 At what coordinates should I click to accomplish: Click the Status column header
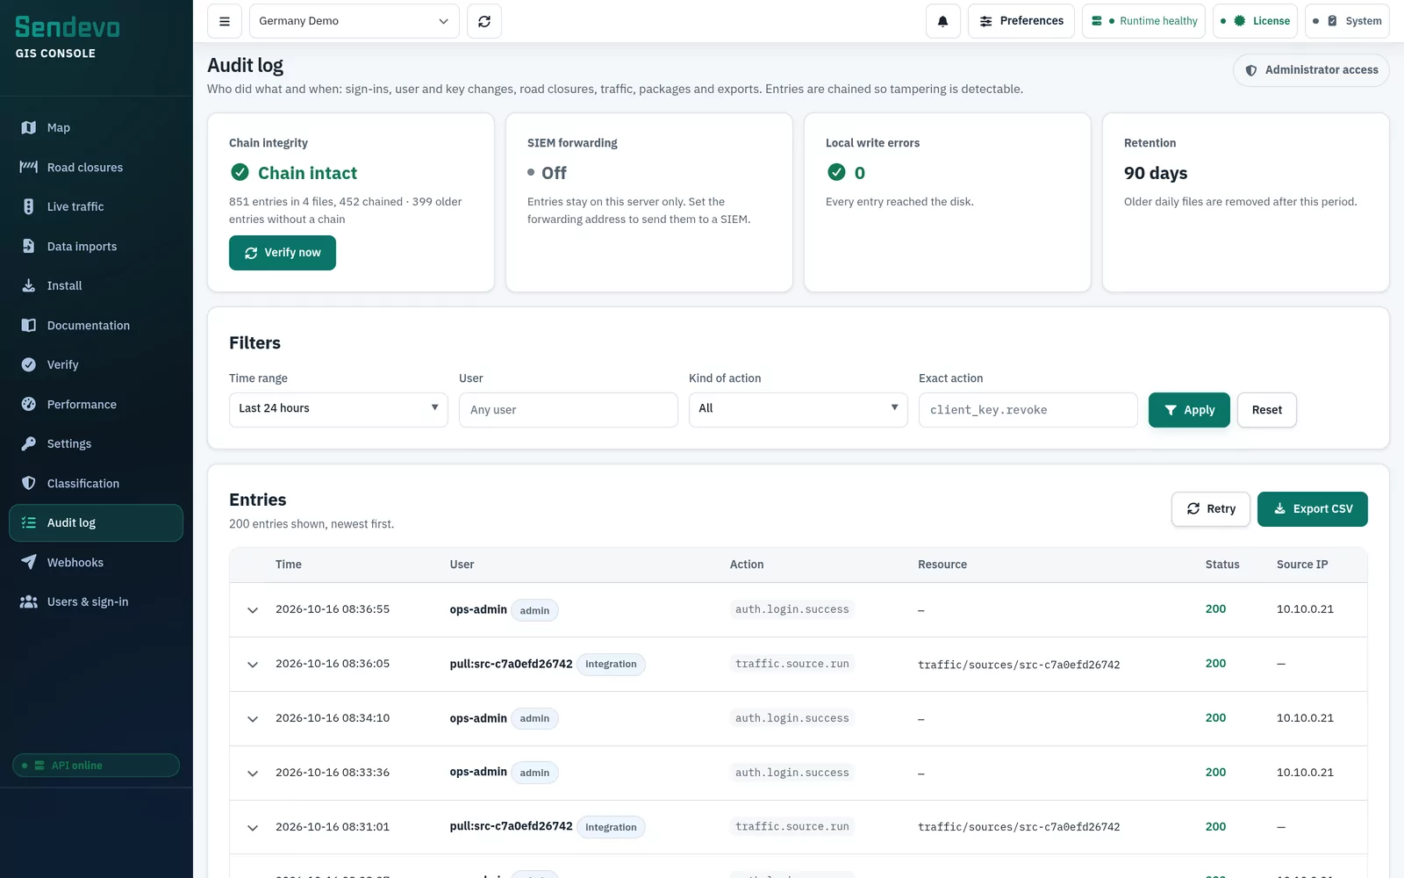click(x=1222, y=565)
